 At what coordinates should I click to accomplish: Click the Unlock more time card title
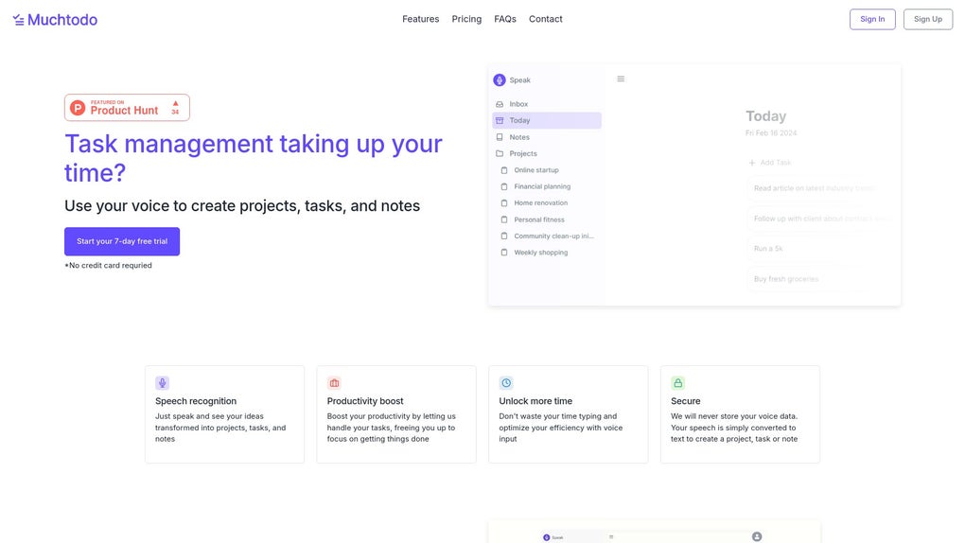click(535, 401)
